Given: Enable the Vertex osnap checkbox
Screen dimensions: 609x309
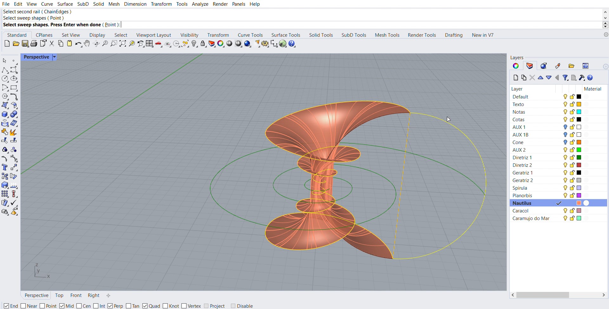Looking at the screenshot, I should (184, 306).
